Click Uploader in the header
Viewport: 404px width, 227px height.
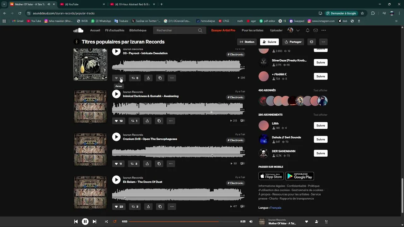point(276,30)
